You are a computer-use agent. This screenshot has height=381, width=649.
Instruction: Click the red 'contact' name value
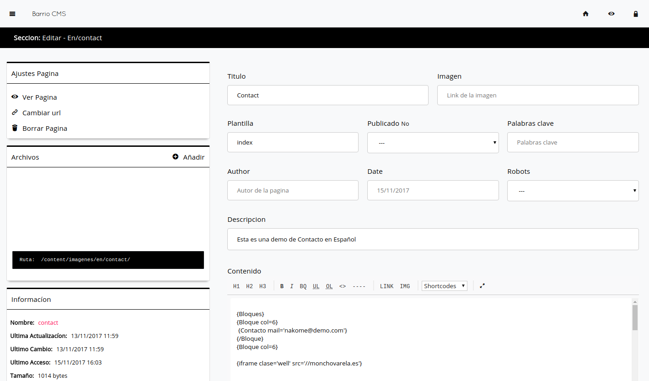pos(48,323)
